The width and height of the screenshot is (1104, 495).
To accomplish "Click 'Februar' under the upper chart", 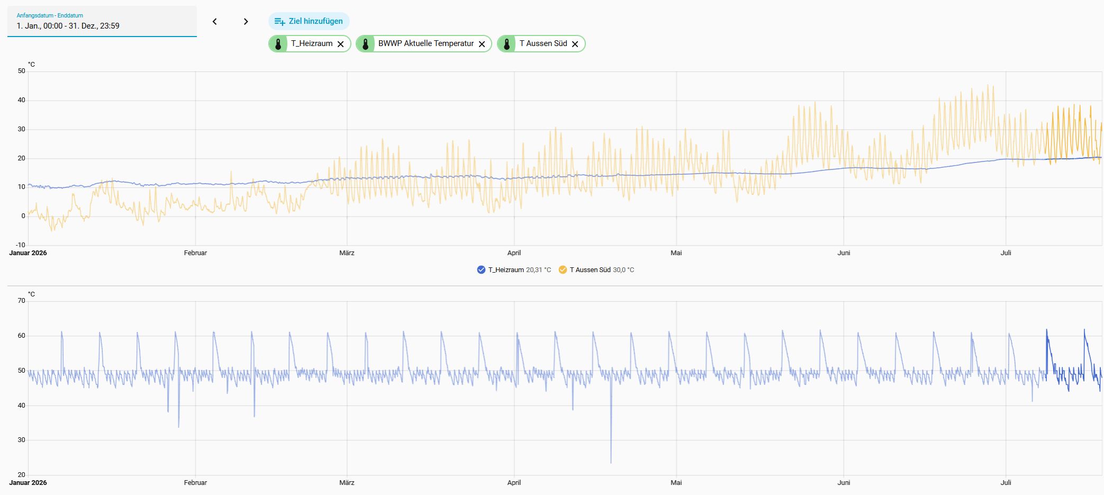I will click(195, 253).
